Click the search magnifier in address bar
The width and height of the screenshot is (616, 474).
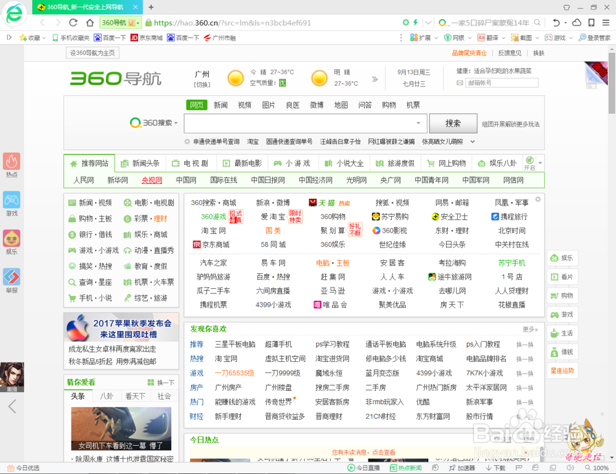pos(537,23)
